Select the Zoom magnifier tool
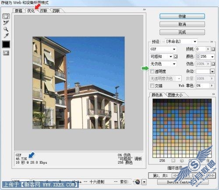 (6, 29)
